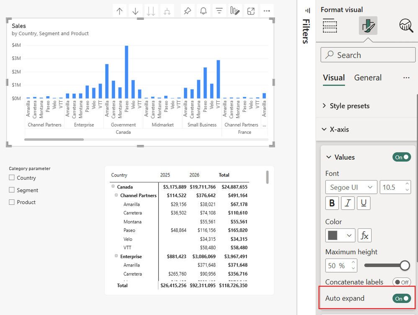Click the personalize visual icon
418x315 pixels.
pyautogui.click(x=235, y=11)
